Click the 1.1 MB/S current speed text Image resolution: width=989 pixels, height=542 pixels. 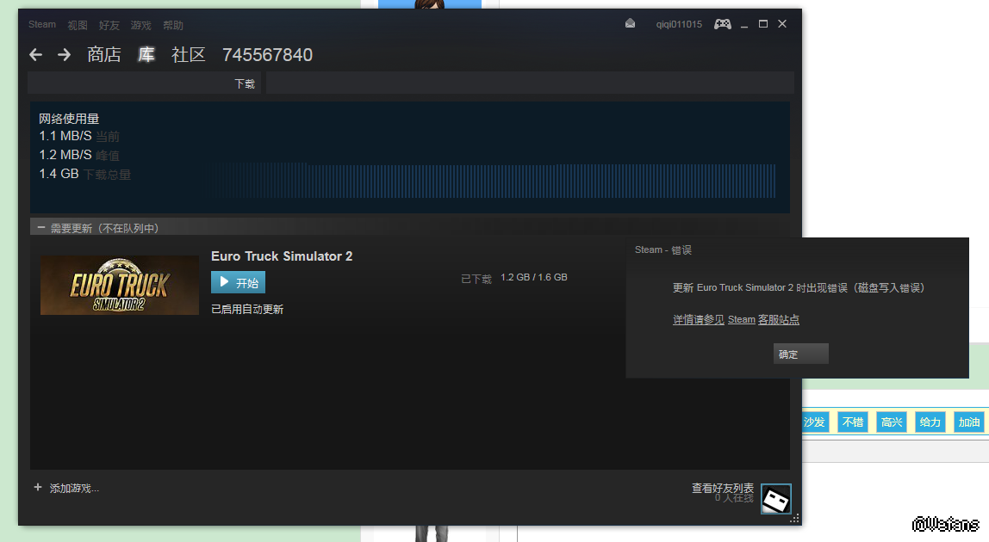pos(65,136)
